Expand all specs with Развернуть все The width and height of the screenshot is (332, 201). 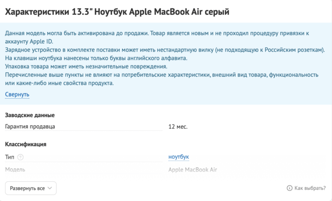[x=31, y=188]
